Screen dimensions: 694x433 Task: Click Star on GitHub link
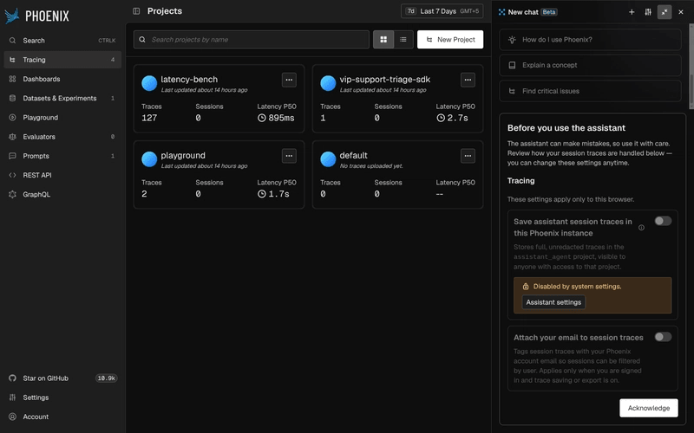click(62, 378)
